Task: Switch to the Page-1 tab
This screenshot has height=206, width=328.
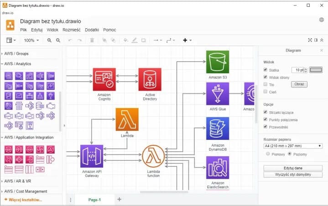Action: (94, 200)
